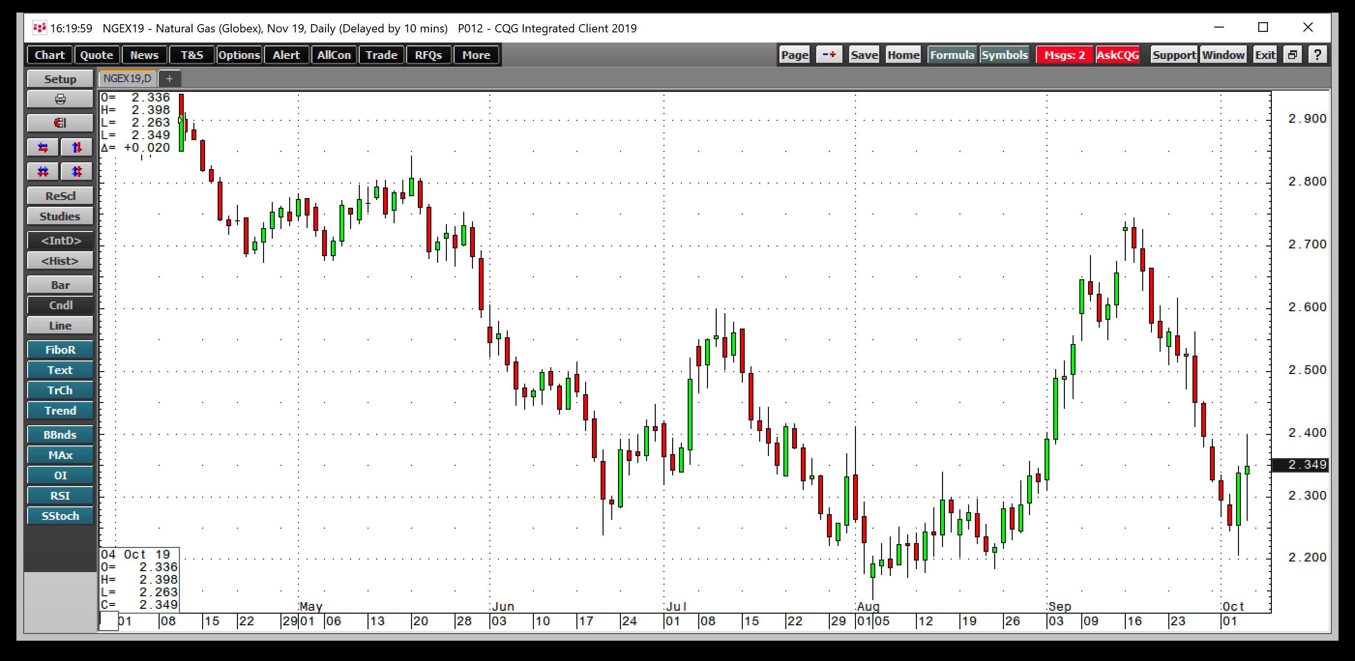Click the red magnet snap icon

[x=60, y=123]
